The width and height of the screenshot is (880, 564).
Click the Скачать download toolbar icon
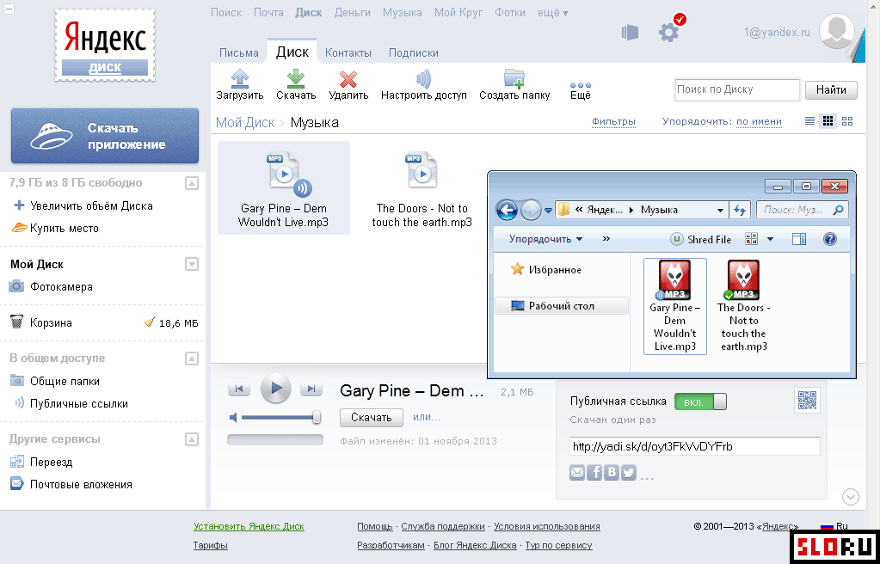(x=296, y=78)
